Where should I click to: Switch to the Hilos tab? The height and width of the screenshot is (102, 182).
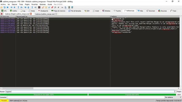(x=140, y=11)
